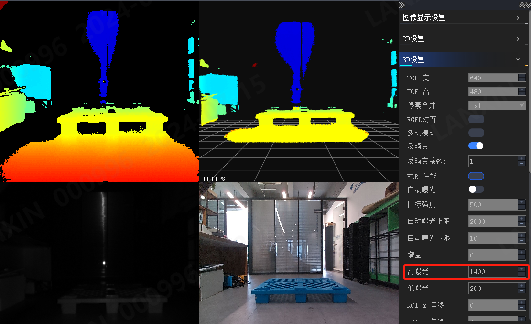Click the 低曝光 label

point(418,289)
